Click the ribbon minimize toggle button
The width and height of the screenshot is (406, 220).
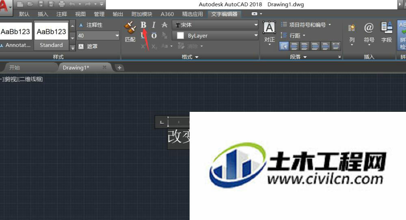tap(255, 14)
